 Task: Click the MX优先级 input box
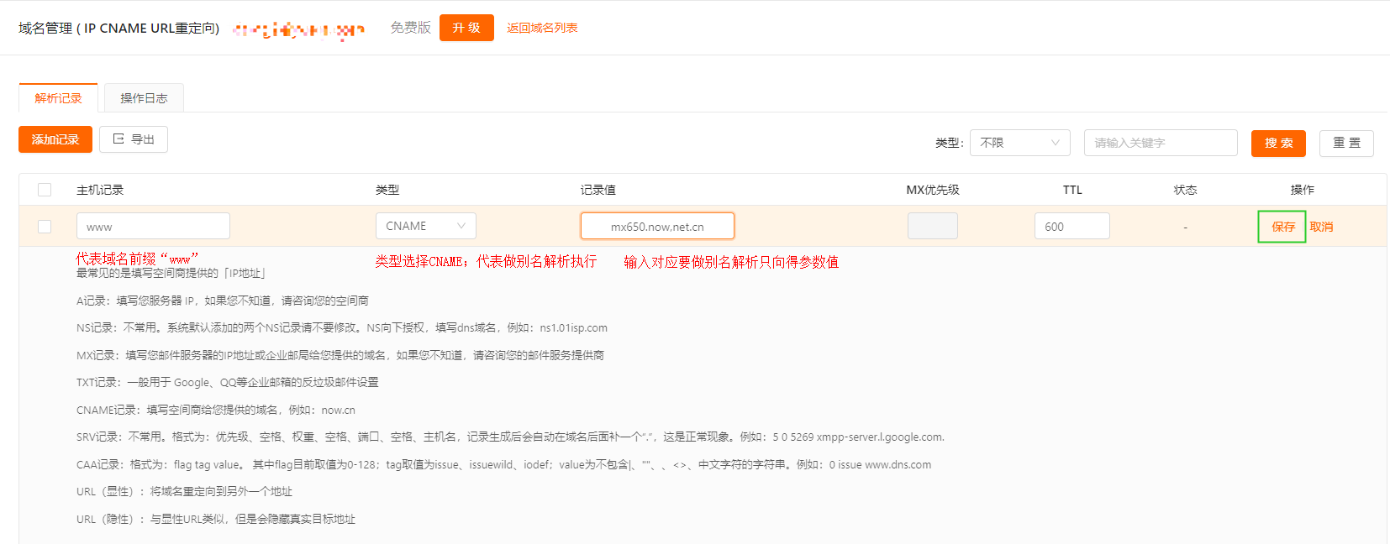tap(932, 226)
